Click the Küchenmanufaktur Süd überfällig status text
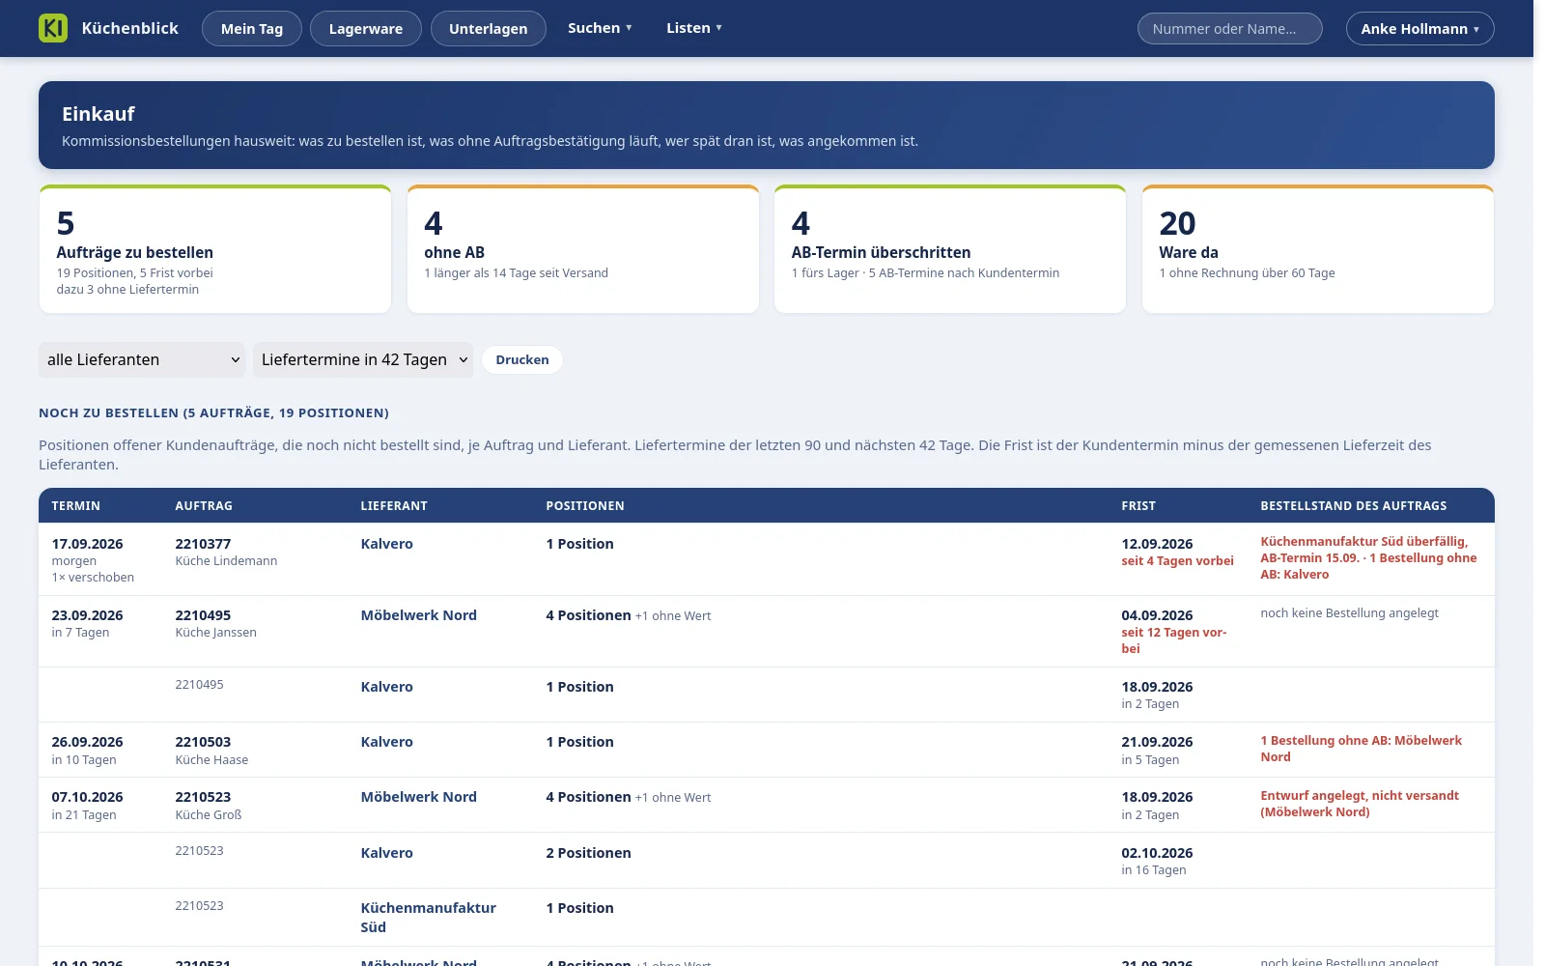This screenshot has width=1545, height=966. point(1368,557)
